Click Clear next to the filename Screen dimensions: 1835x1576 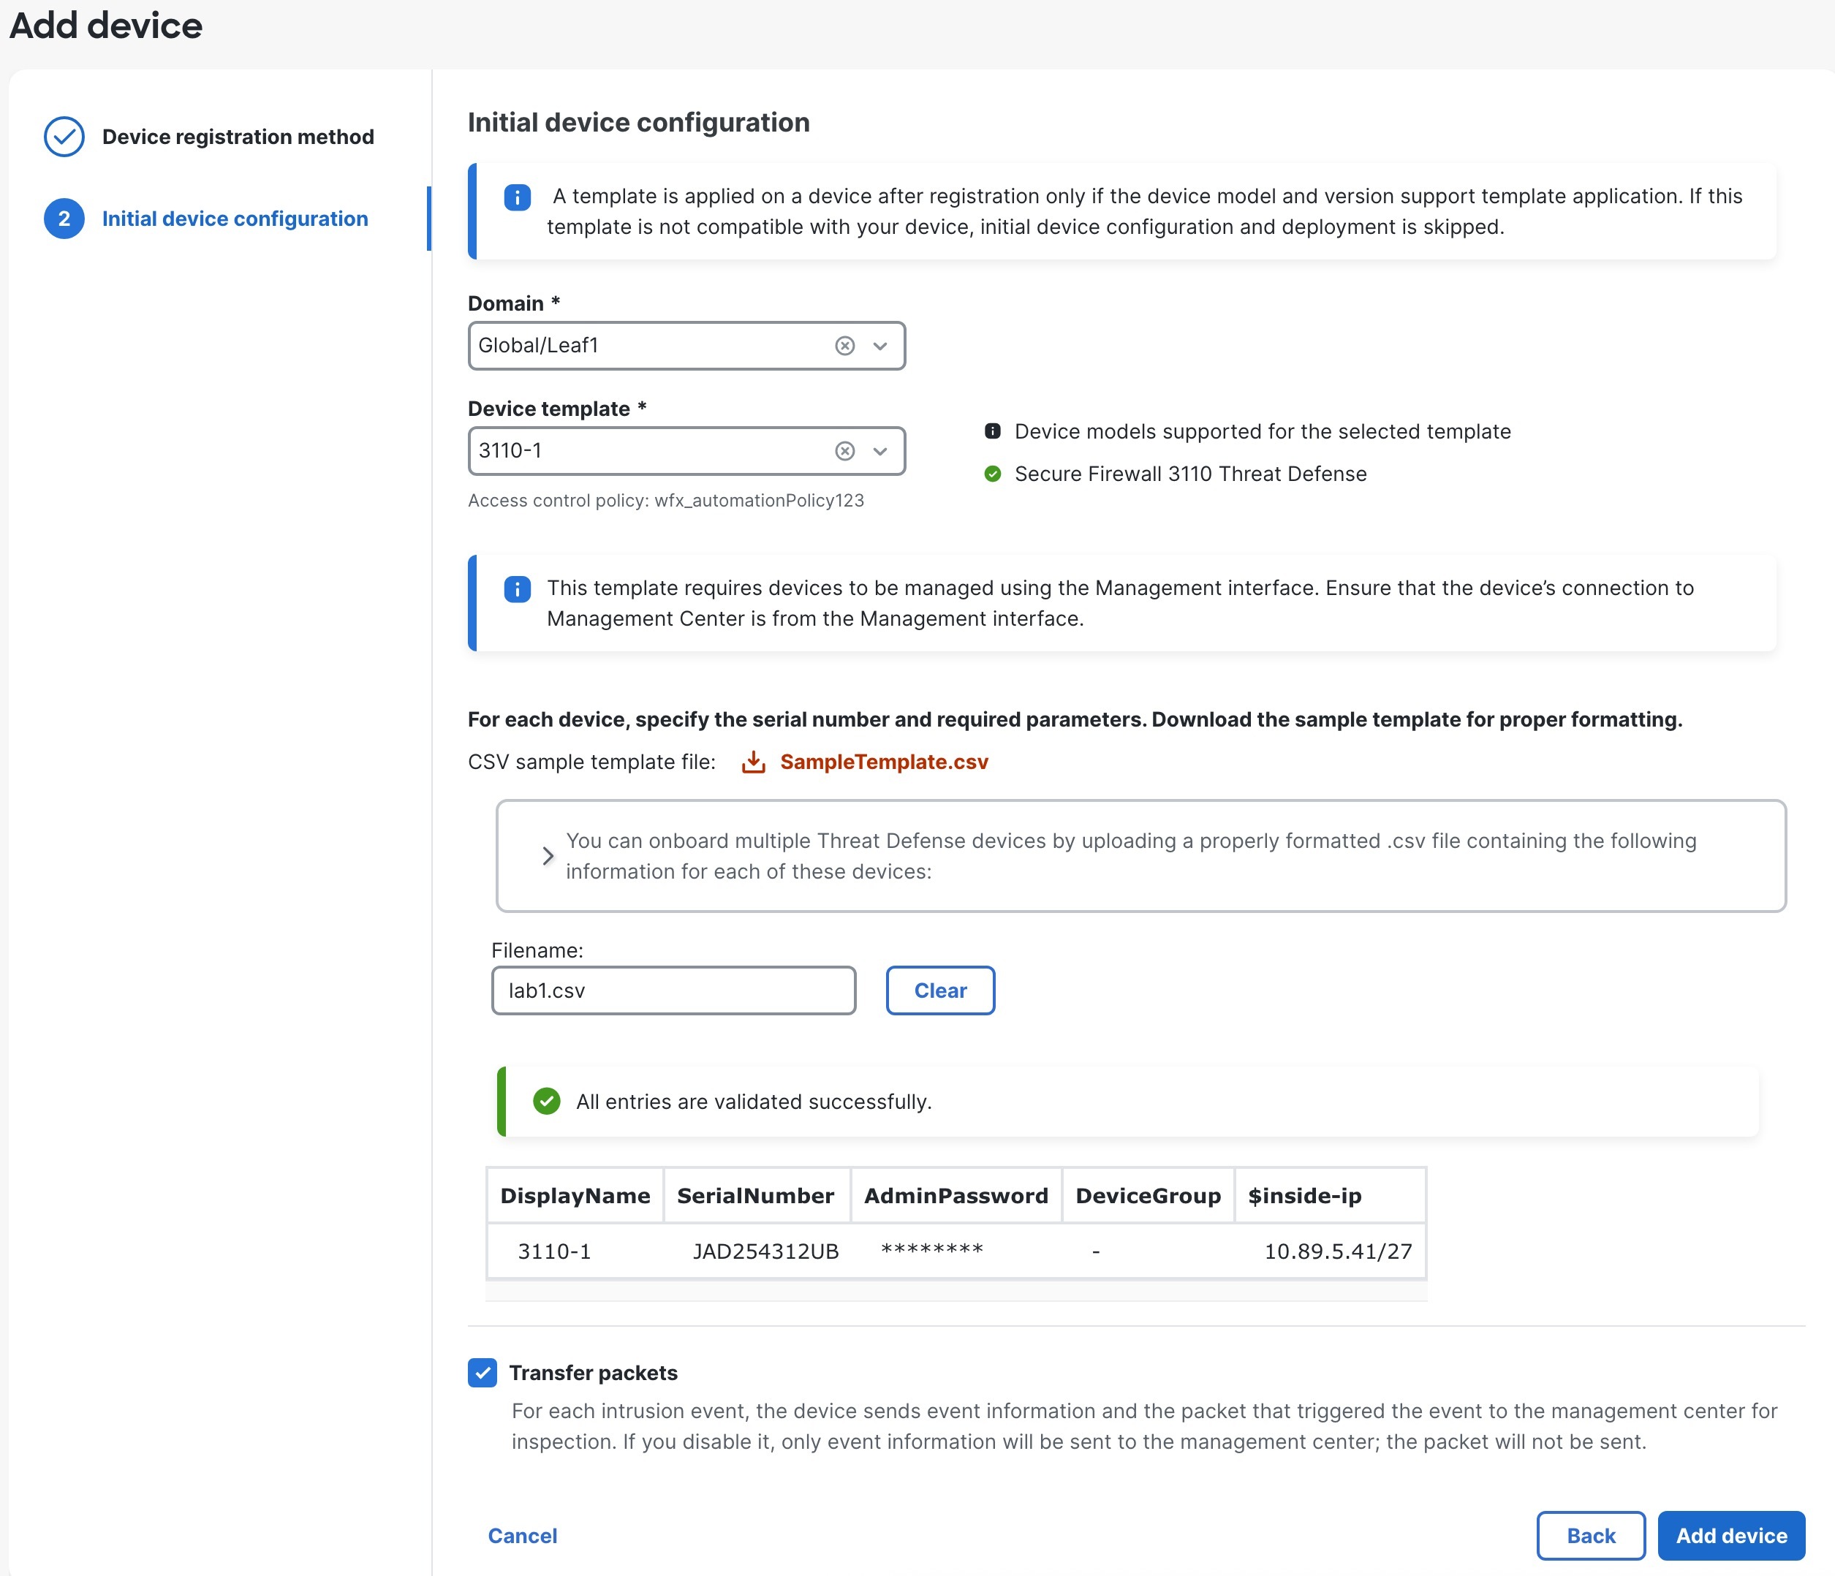(939, 990)
